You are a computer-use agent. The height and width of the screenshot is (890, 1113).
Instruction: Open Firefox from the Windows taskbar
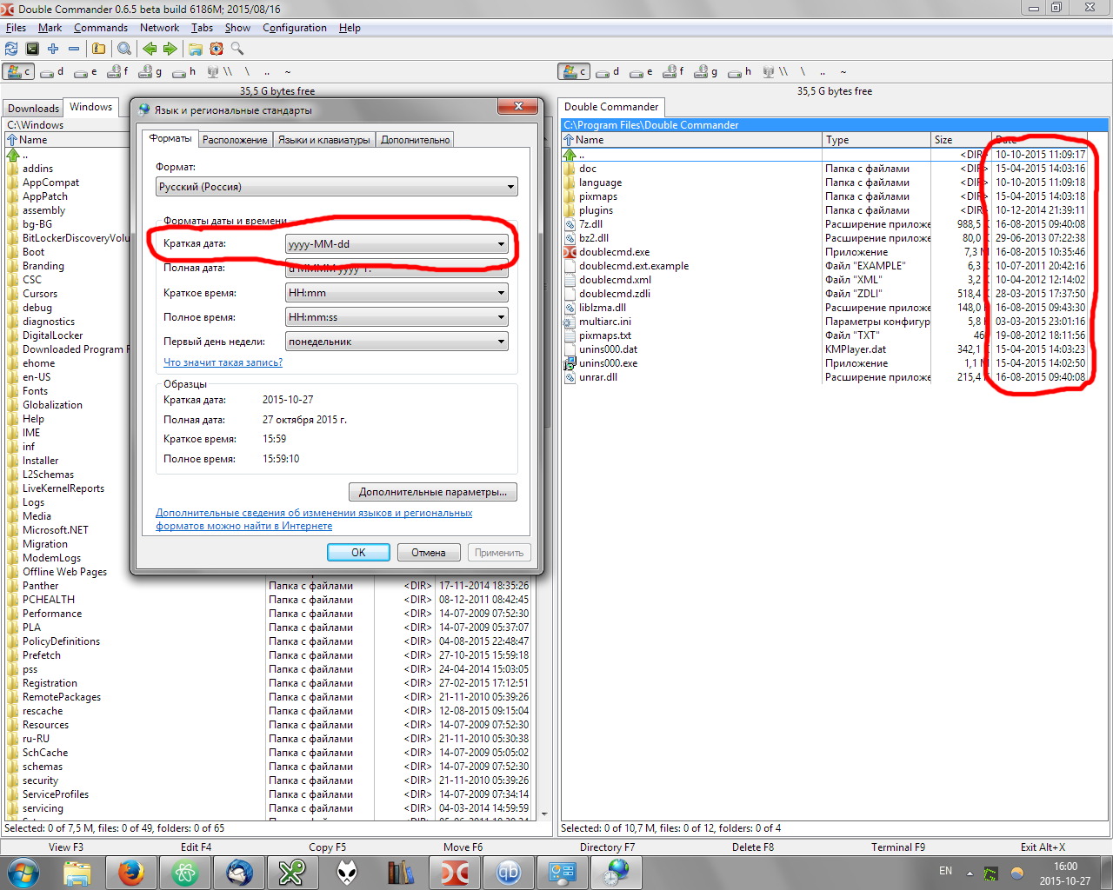[x=131, y=872]
